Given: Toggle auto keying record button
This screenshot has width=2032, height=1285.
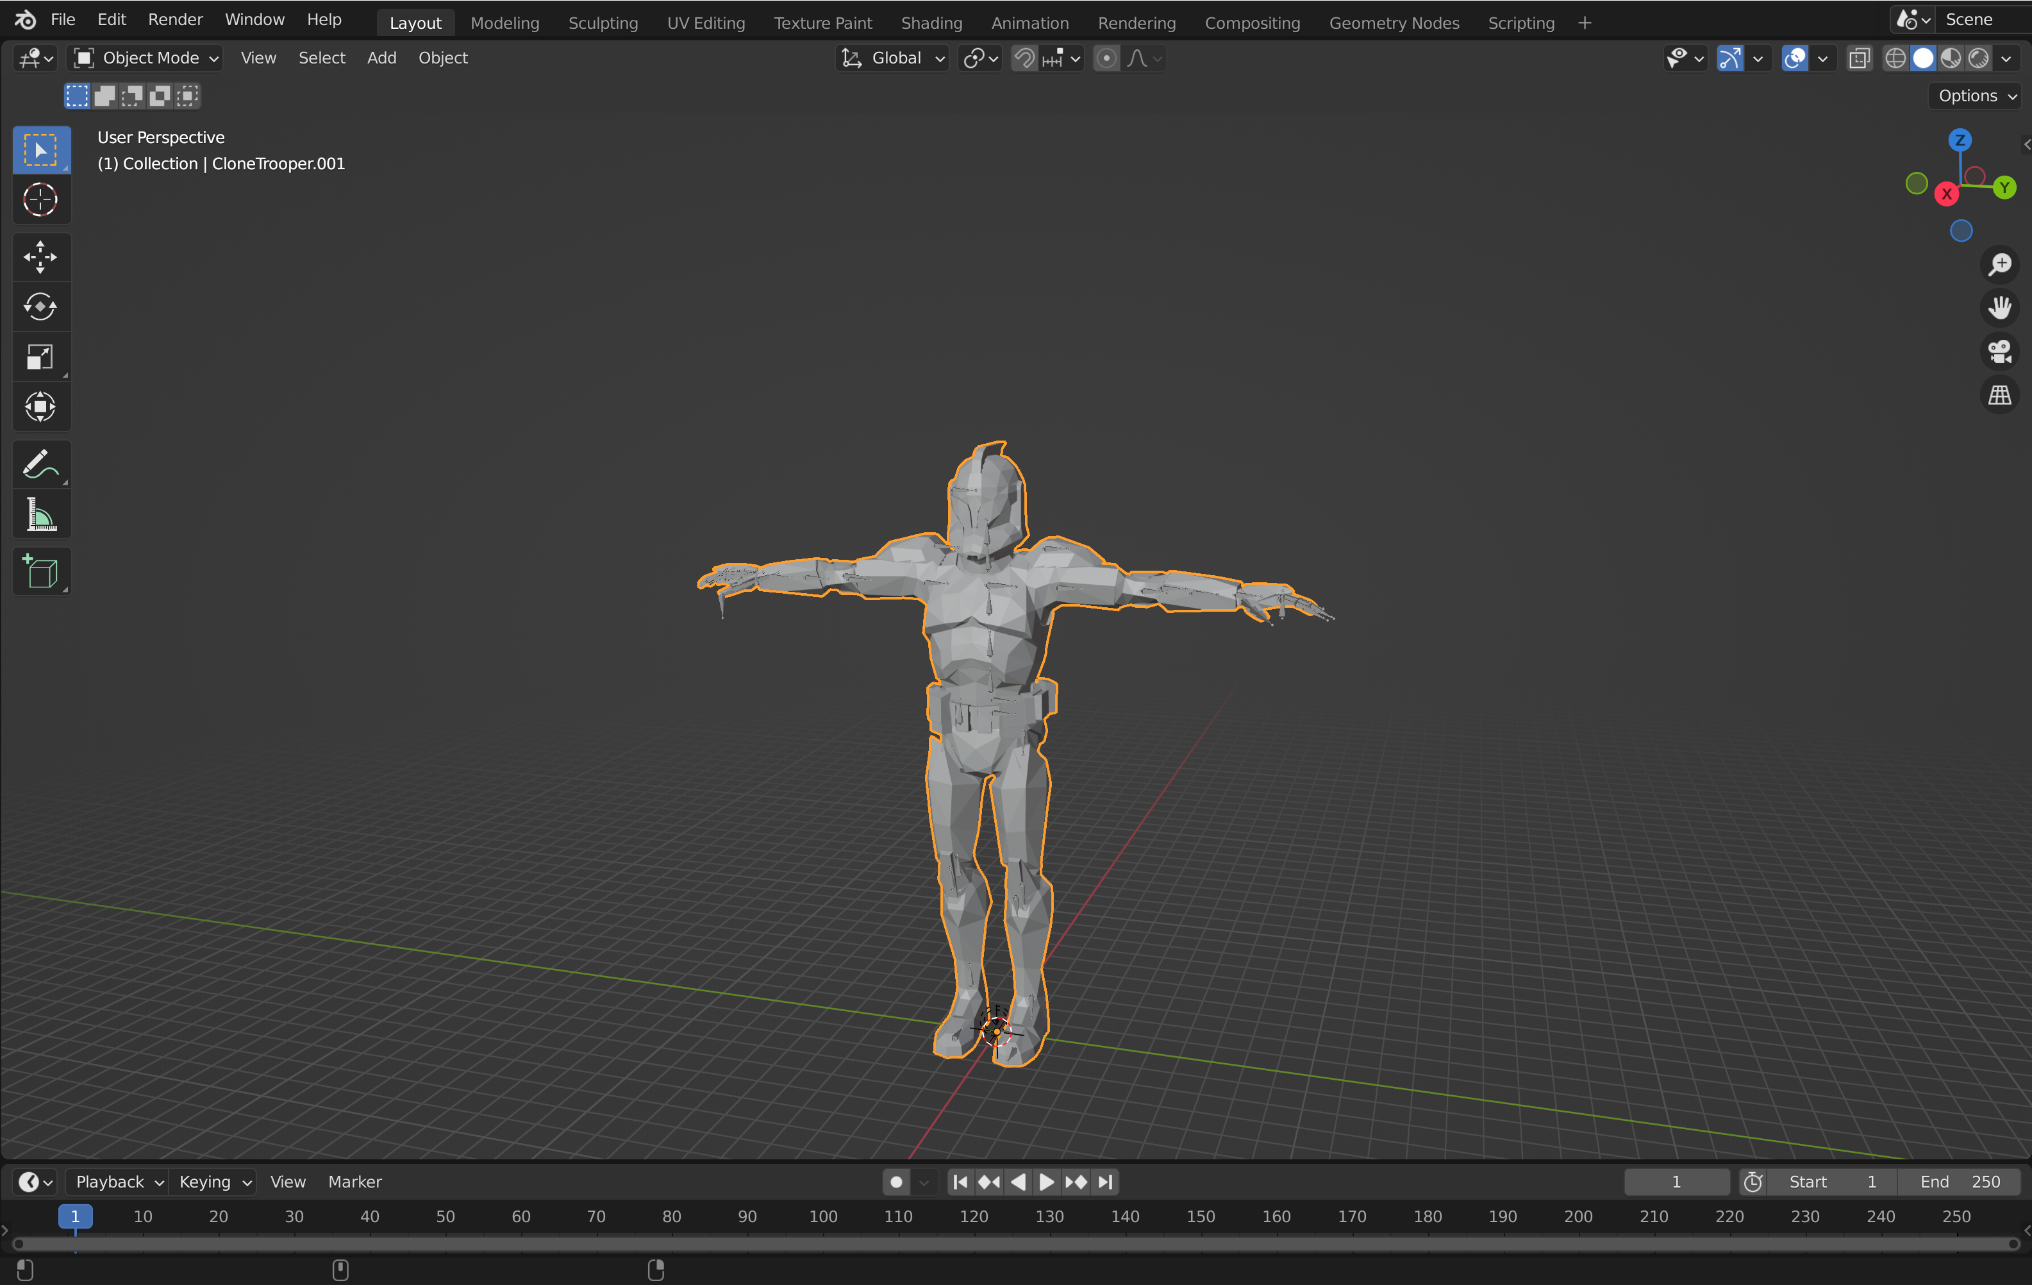Looking at the screenshot, I should point(896,1182).
